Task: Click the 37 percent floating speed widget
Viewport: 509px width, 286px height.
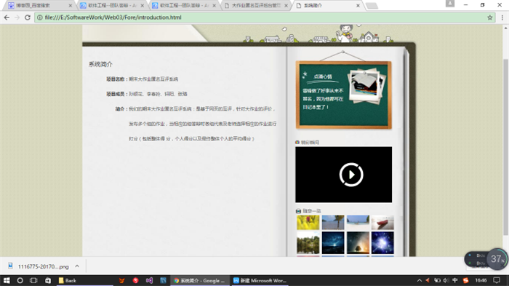Action: (x=497, y=259)
